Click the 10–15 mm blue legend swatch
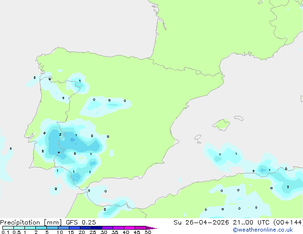Viewport: 303px width, 234px height. (63, 228)
